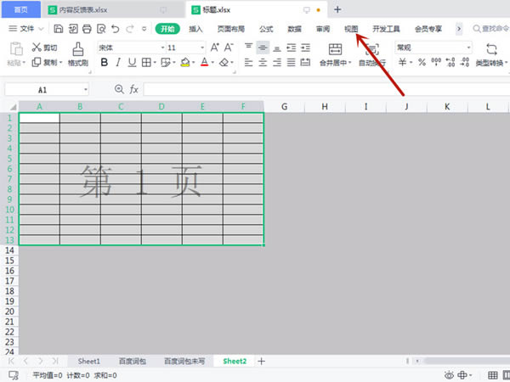Screen dimensions: 510x382
Task: Click the eye protection mode icon in status bar
Action: coord(449,375)
